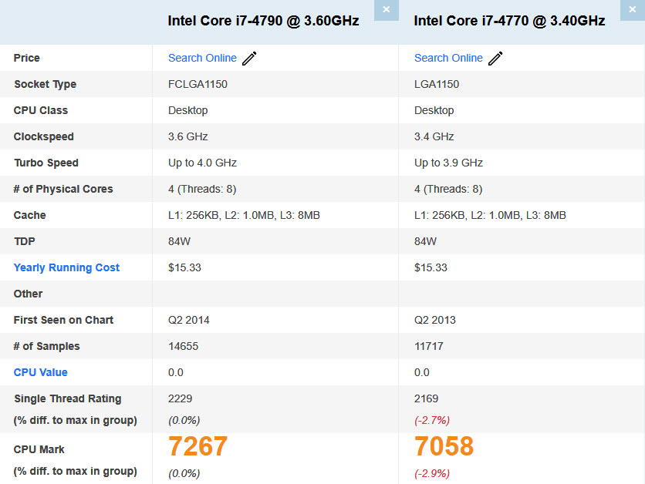Click the orange 7267 CPU Mark score
Viewport: 645px width, 484px height.
(198, 446)
